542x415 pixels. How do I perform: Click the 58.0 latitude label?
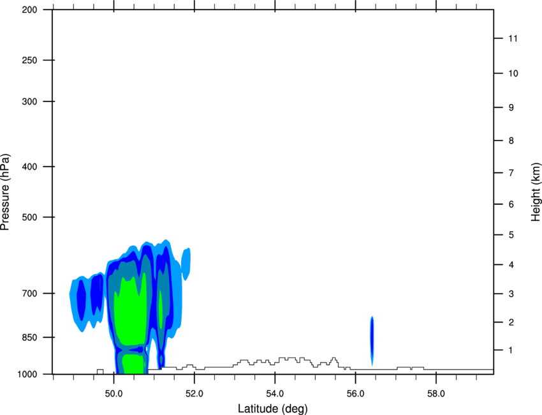pyautogui.click(x=436, y=394)
